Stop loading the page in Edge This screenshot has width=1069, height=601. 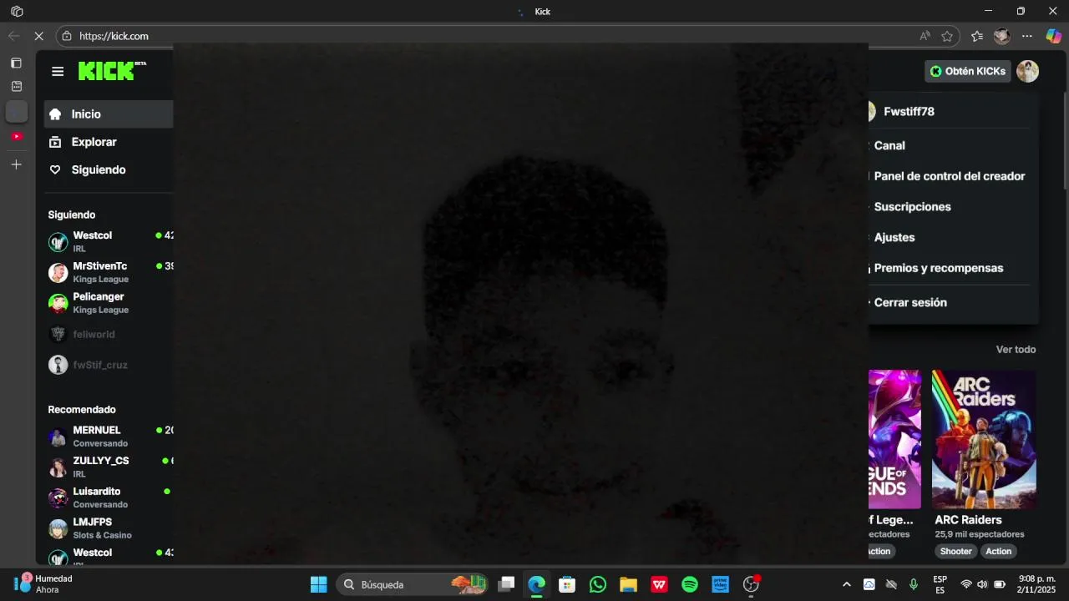[x=38, y=36]
